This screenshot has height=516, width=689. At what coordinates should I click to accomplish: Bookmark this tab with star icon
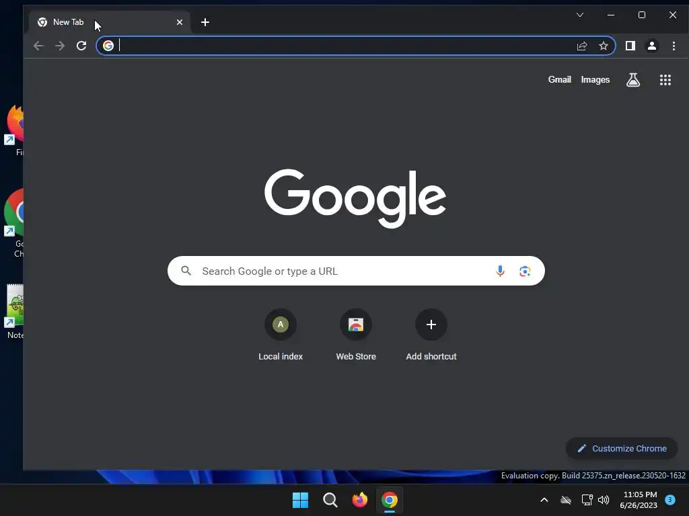604,46
